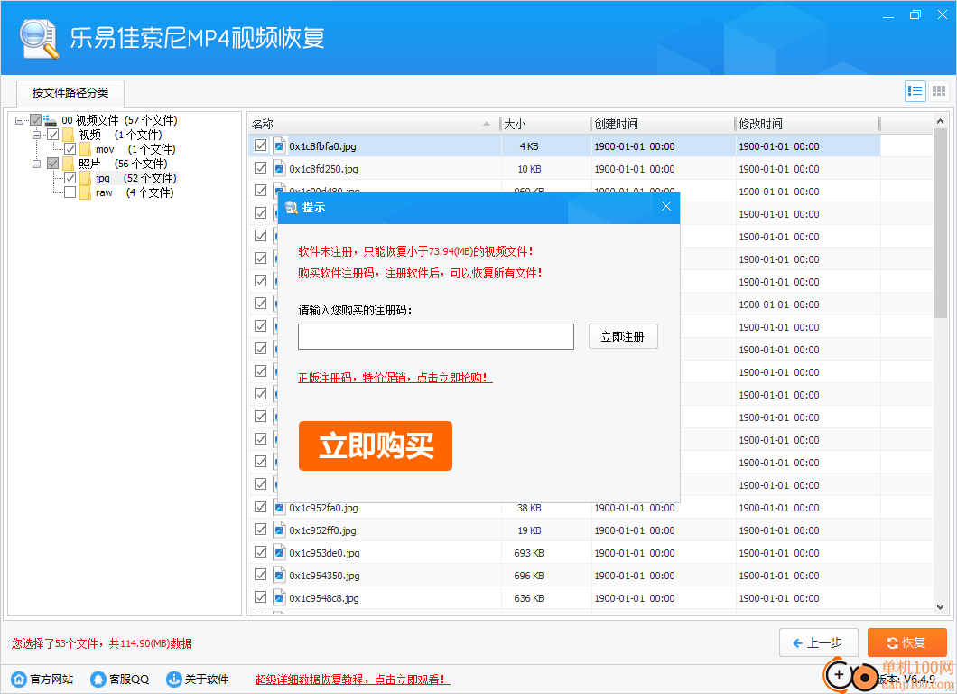This screenshot has width=957, height=694.
Task: Click drive icon of 00 视频文件
Action: pos(50,120)
